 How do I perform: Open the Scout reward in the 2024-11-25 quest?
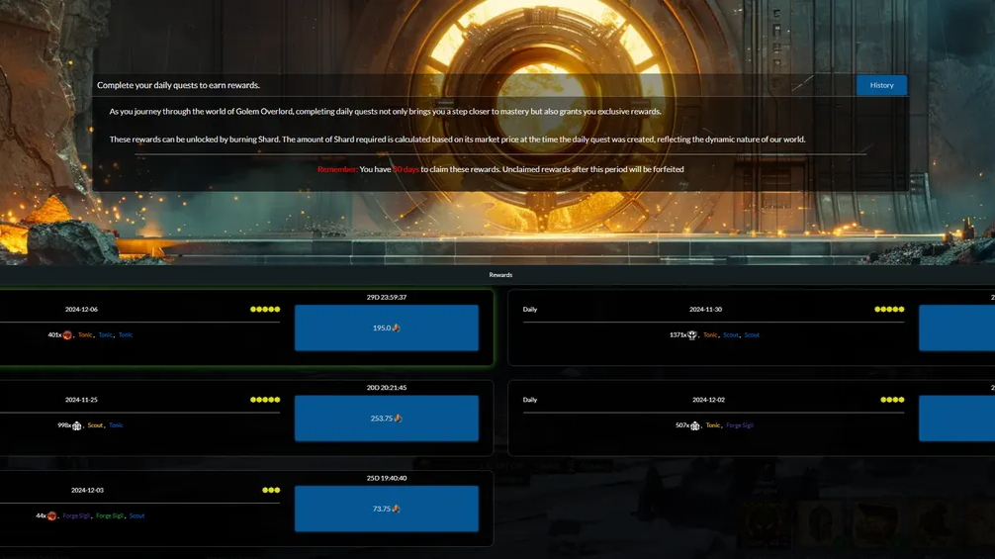coord(95,425)
